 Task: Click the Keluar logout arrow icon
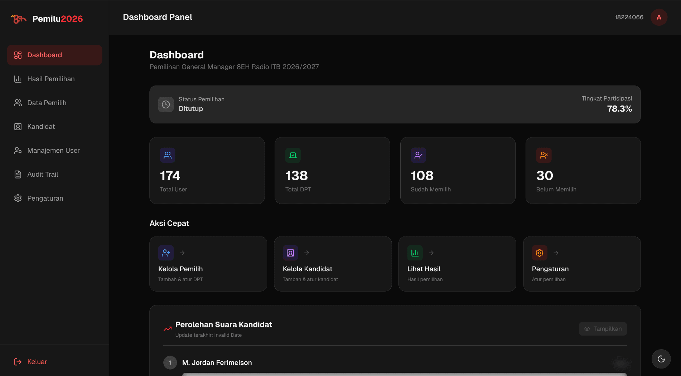tap(18, 362)
